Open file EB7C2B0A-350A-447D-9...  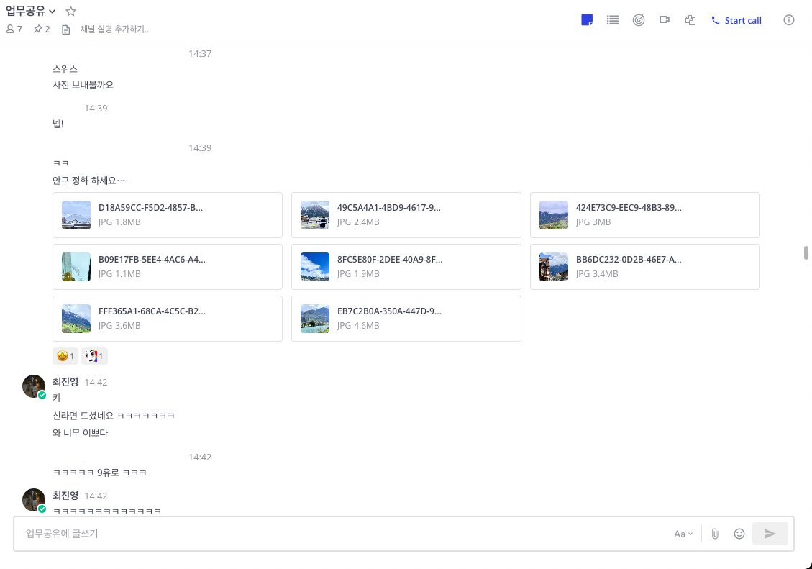tap(406, 319)
